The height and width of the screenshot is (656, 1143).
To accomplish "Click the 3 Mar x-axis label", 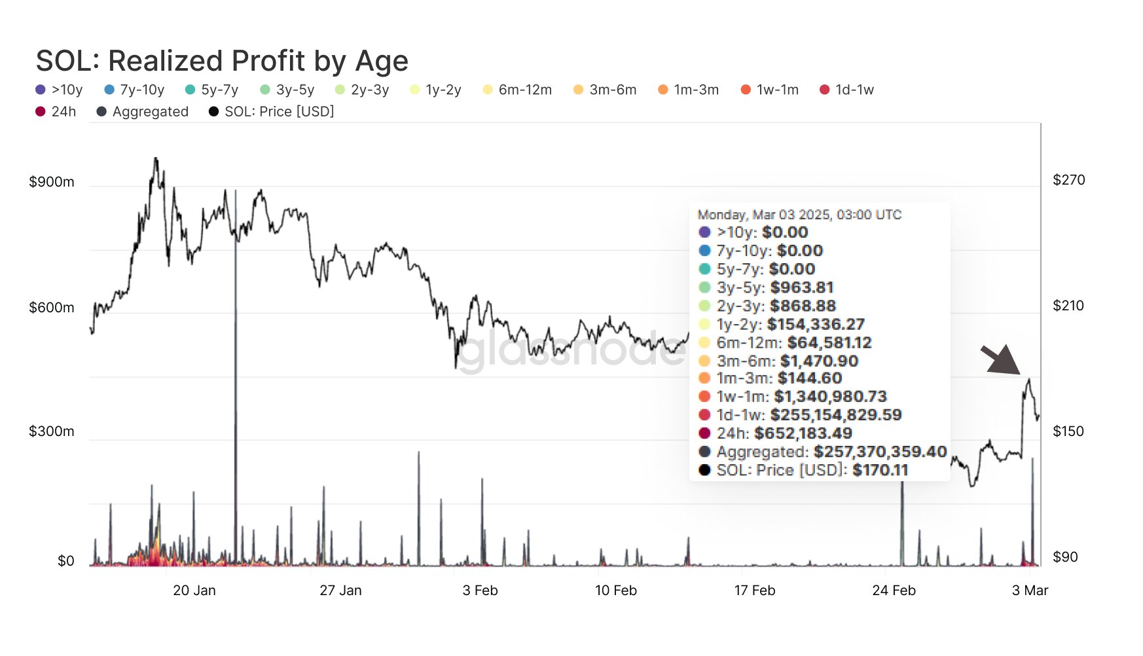I will (1030, 591).
